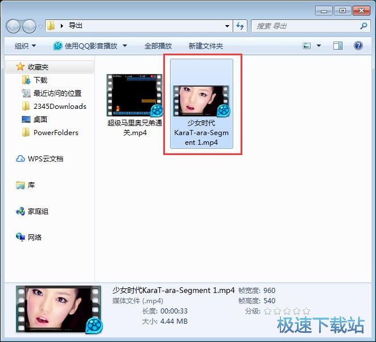This screenshot has width=376, height=342.
Task: Open the 组织 menu
Action: click(x=25, y=46)
